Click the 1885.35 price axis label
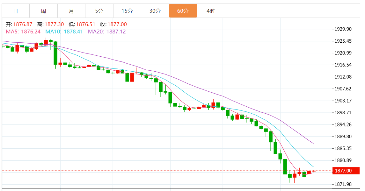 point(343,148)
